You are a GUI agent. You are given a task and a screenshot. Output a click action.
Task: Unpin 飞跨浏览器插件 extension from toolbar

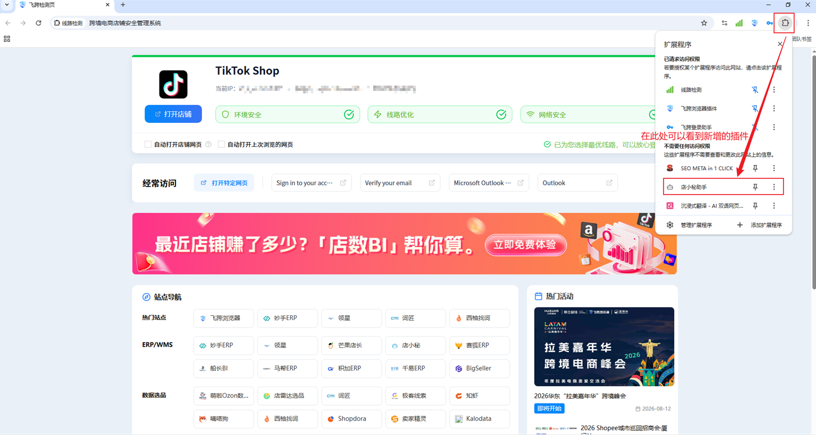(x=755, y=108)
